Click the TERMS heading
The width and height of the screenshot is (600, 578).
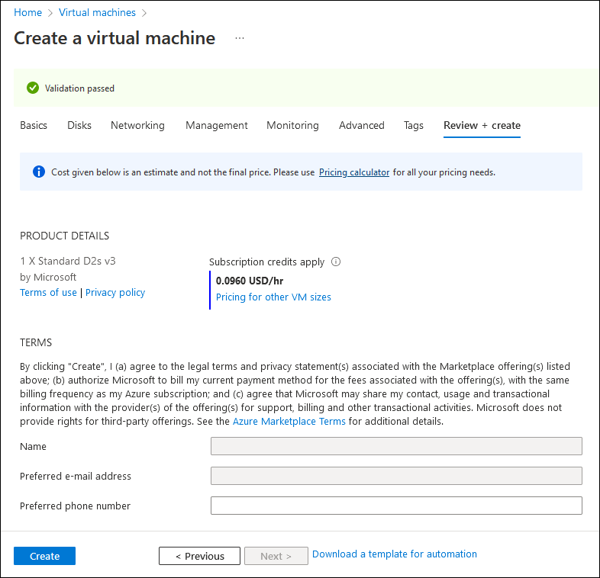[36, 342]
